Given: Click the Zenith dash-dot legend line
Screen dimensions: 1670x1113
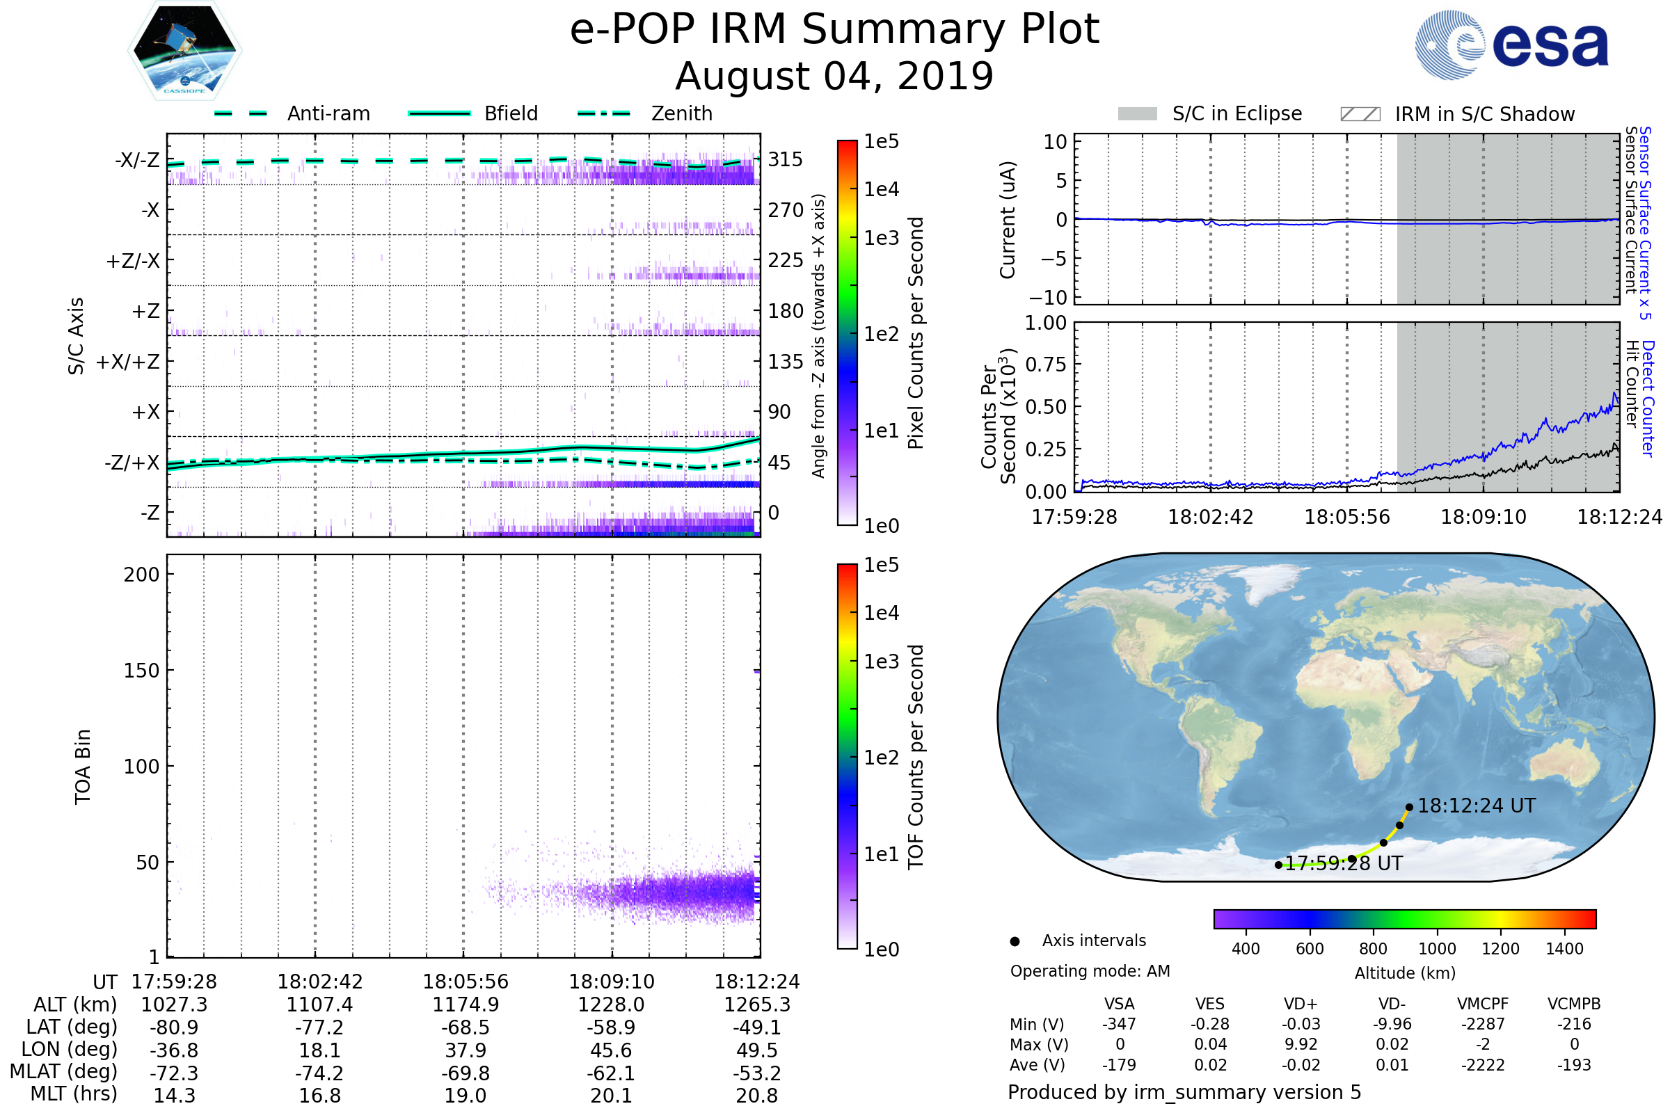Looking at the screenshot, I should tap(604, 113).
